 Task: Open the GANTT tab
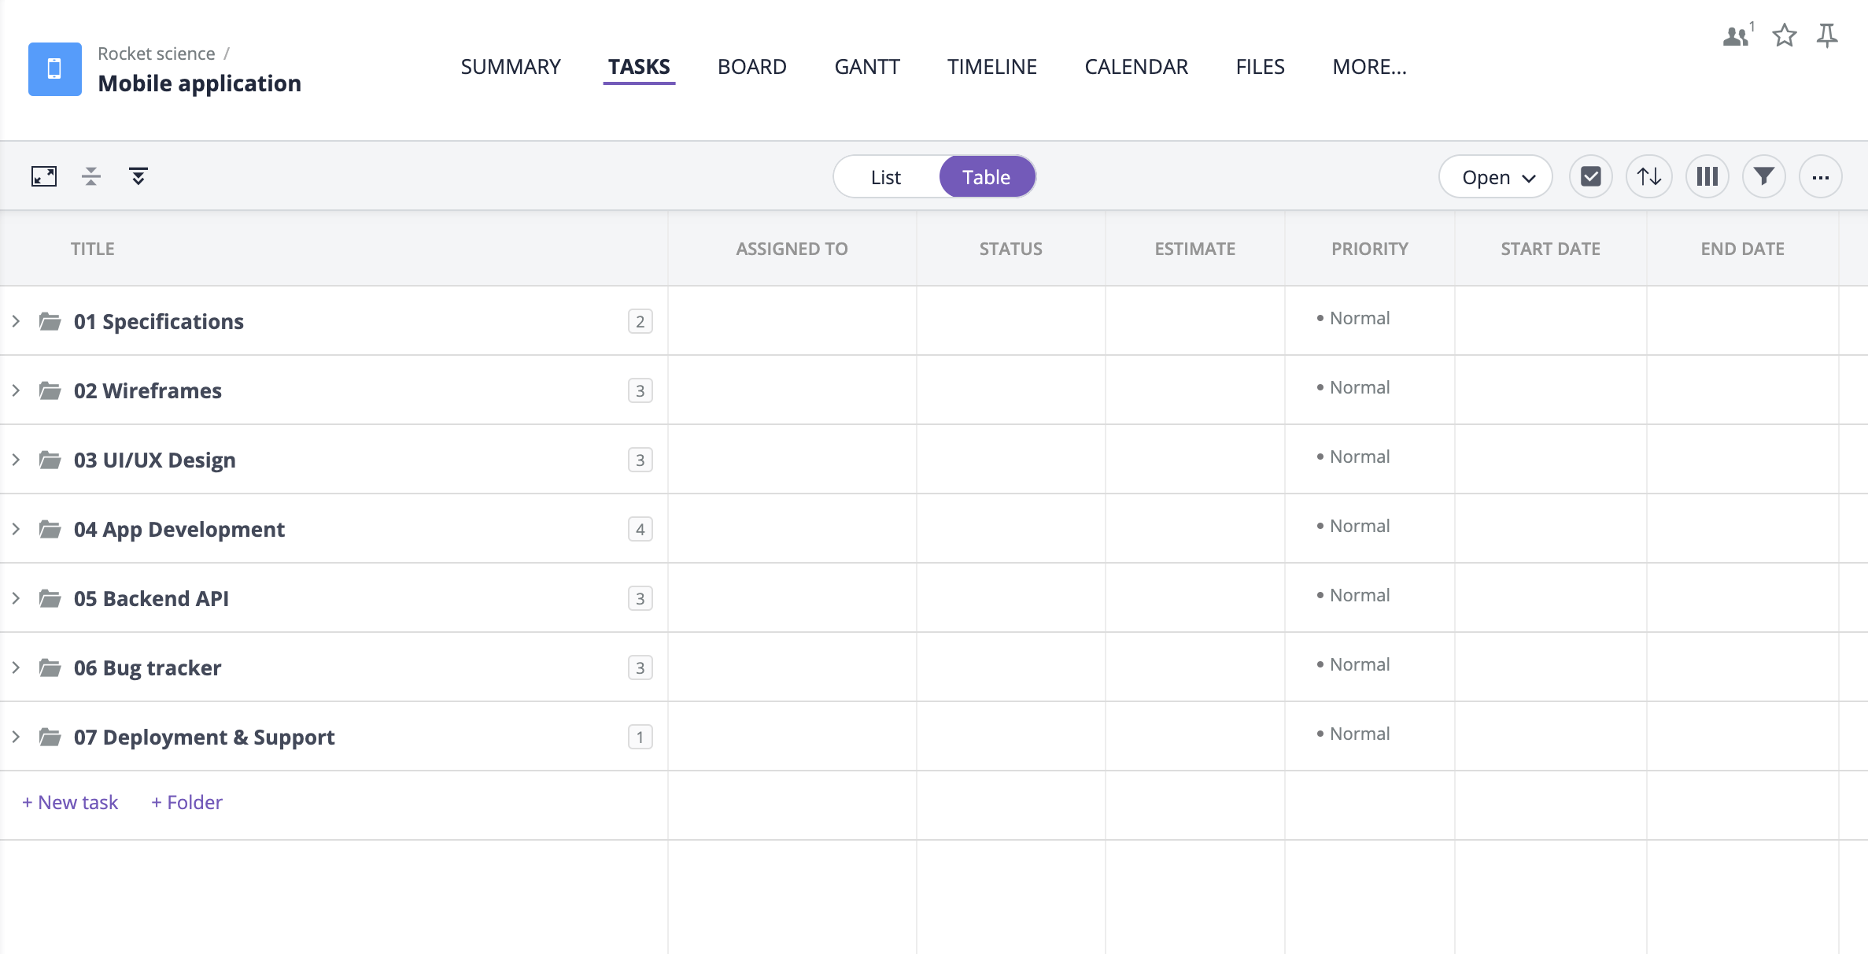click(x=867, y=65)
